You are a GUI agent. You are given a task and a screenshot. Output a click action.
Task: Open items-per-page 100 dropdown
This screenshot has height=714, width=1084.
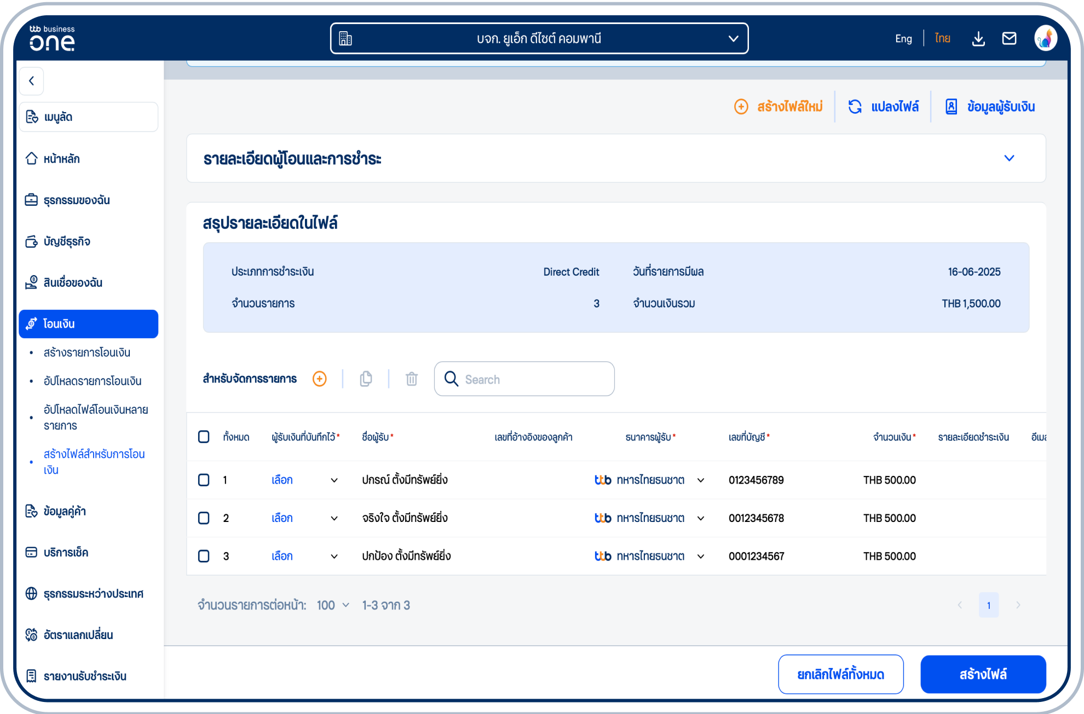click(333, 605)
